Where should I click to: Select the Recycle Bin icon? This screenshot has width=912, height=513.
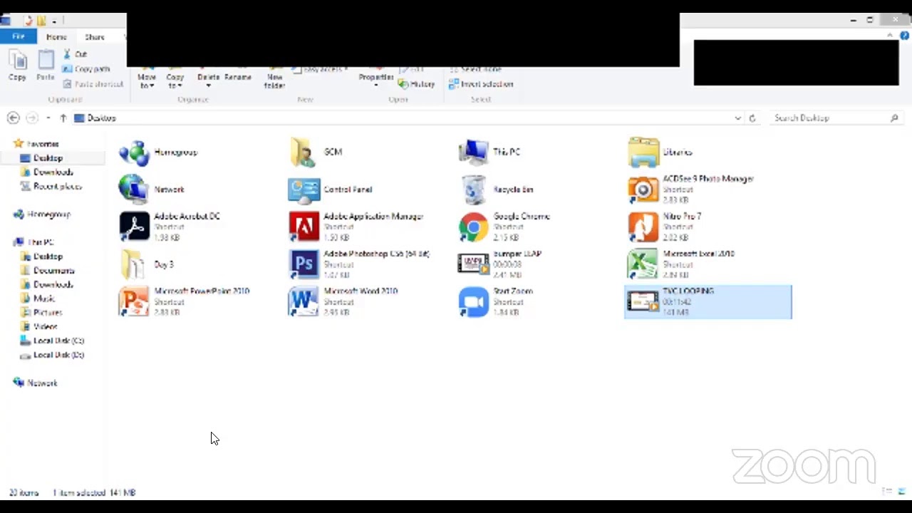(x=496, y=190)
